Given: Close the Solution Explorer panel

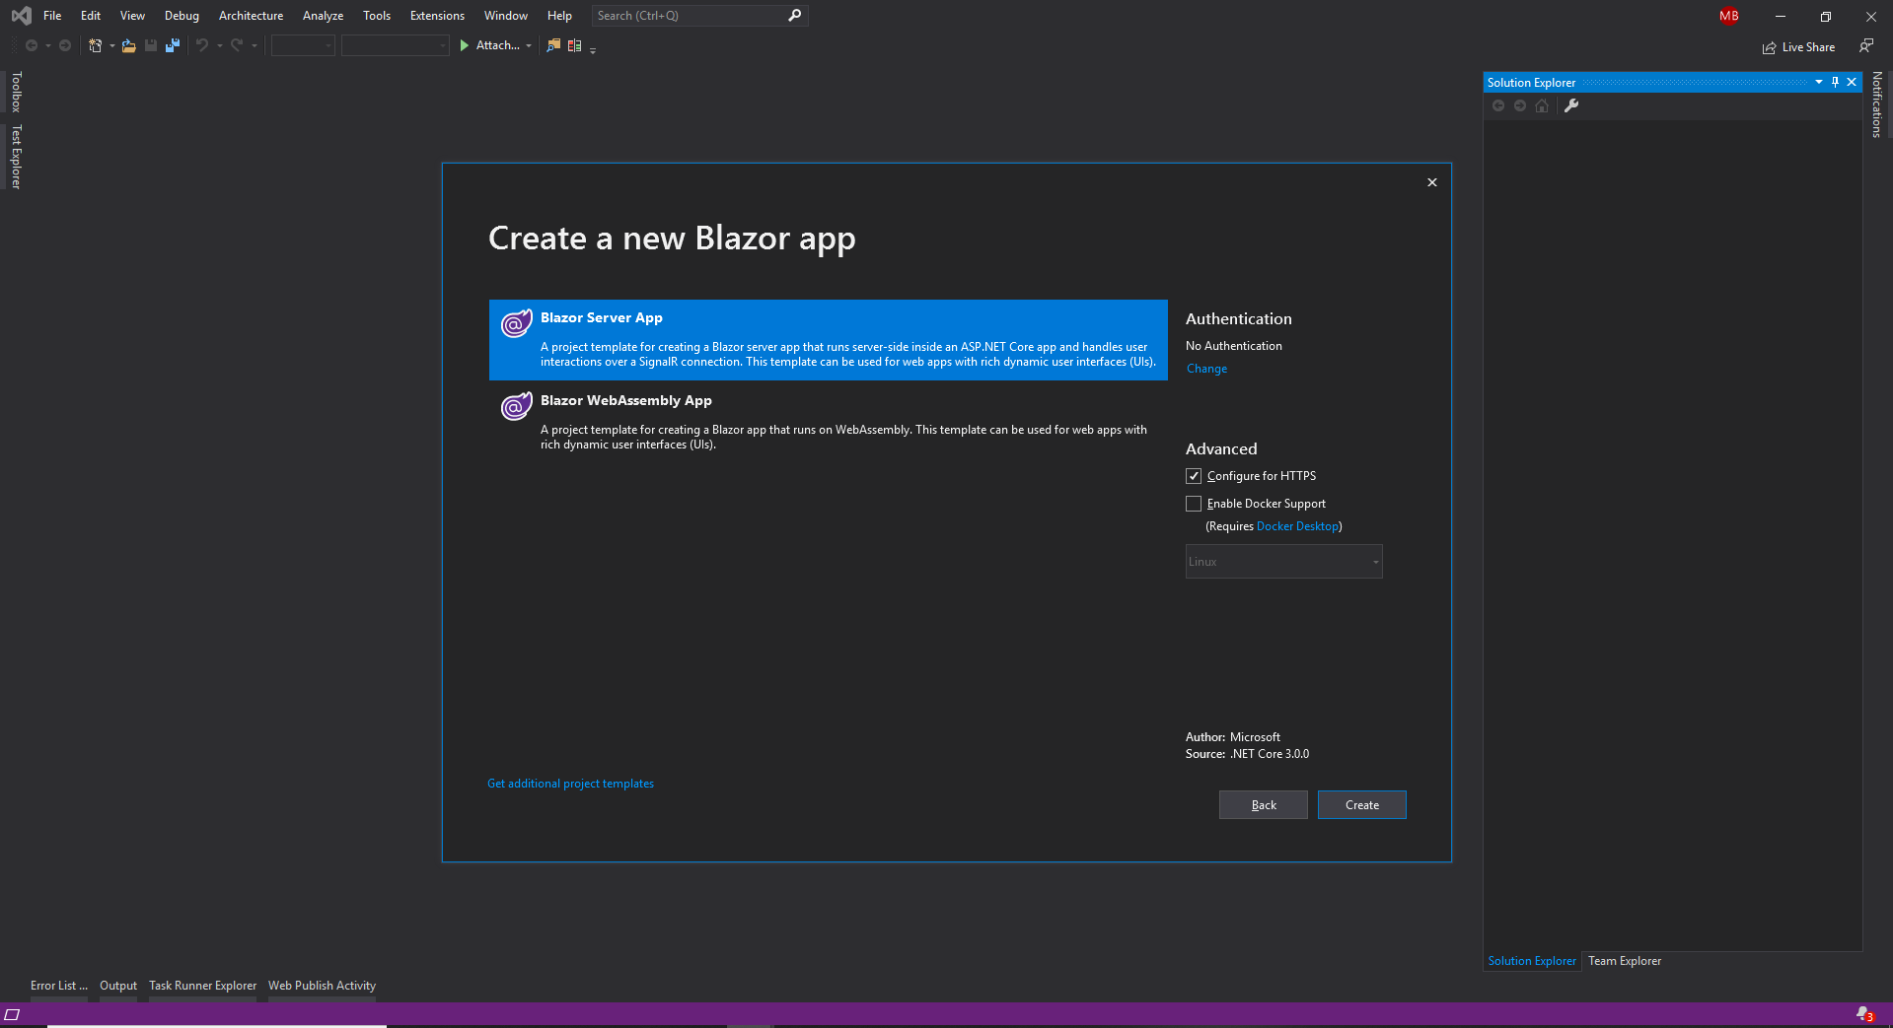Looking at the screenshot, I should point(1852,82).
